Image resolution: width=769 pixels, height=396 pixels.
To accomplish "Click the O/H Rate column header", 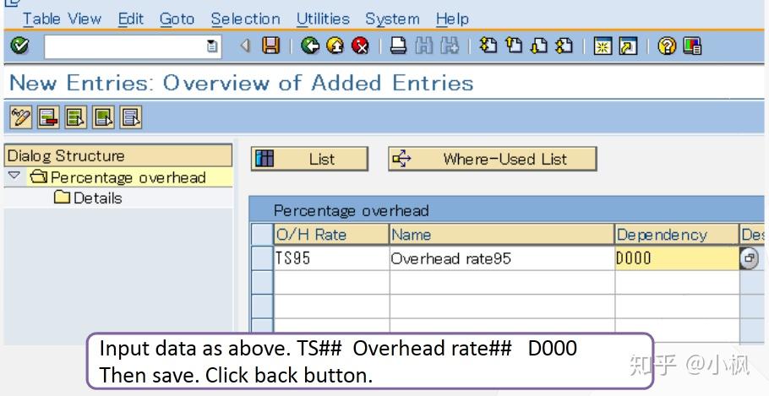I will tap(331, 234).
